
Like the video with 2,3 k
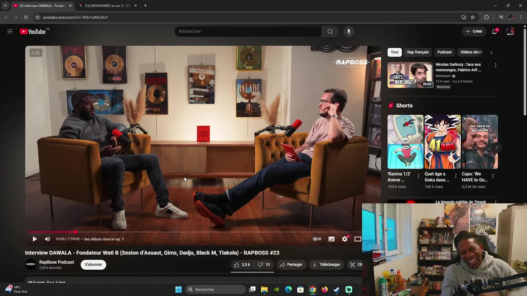tap(242, 265)
